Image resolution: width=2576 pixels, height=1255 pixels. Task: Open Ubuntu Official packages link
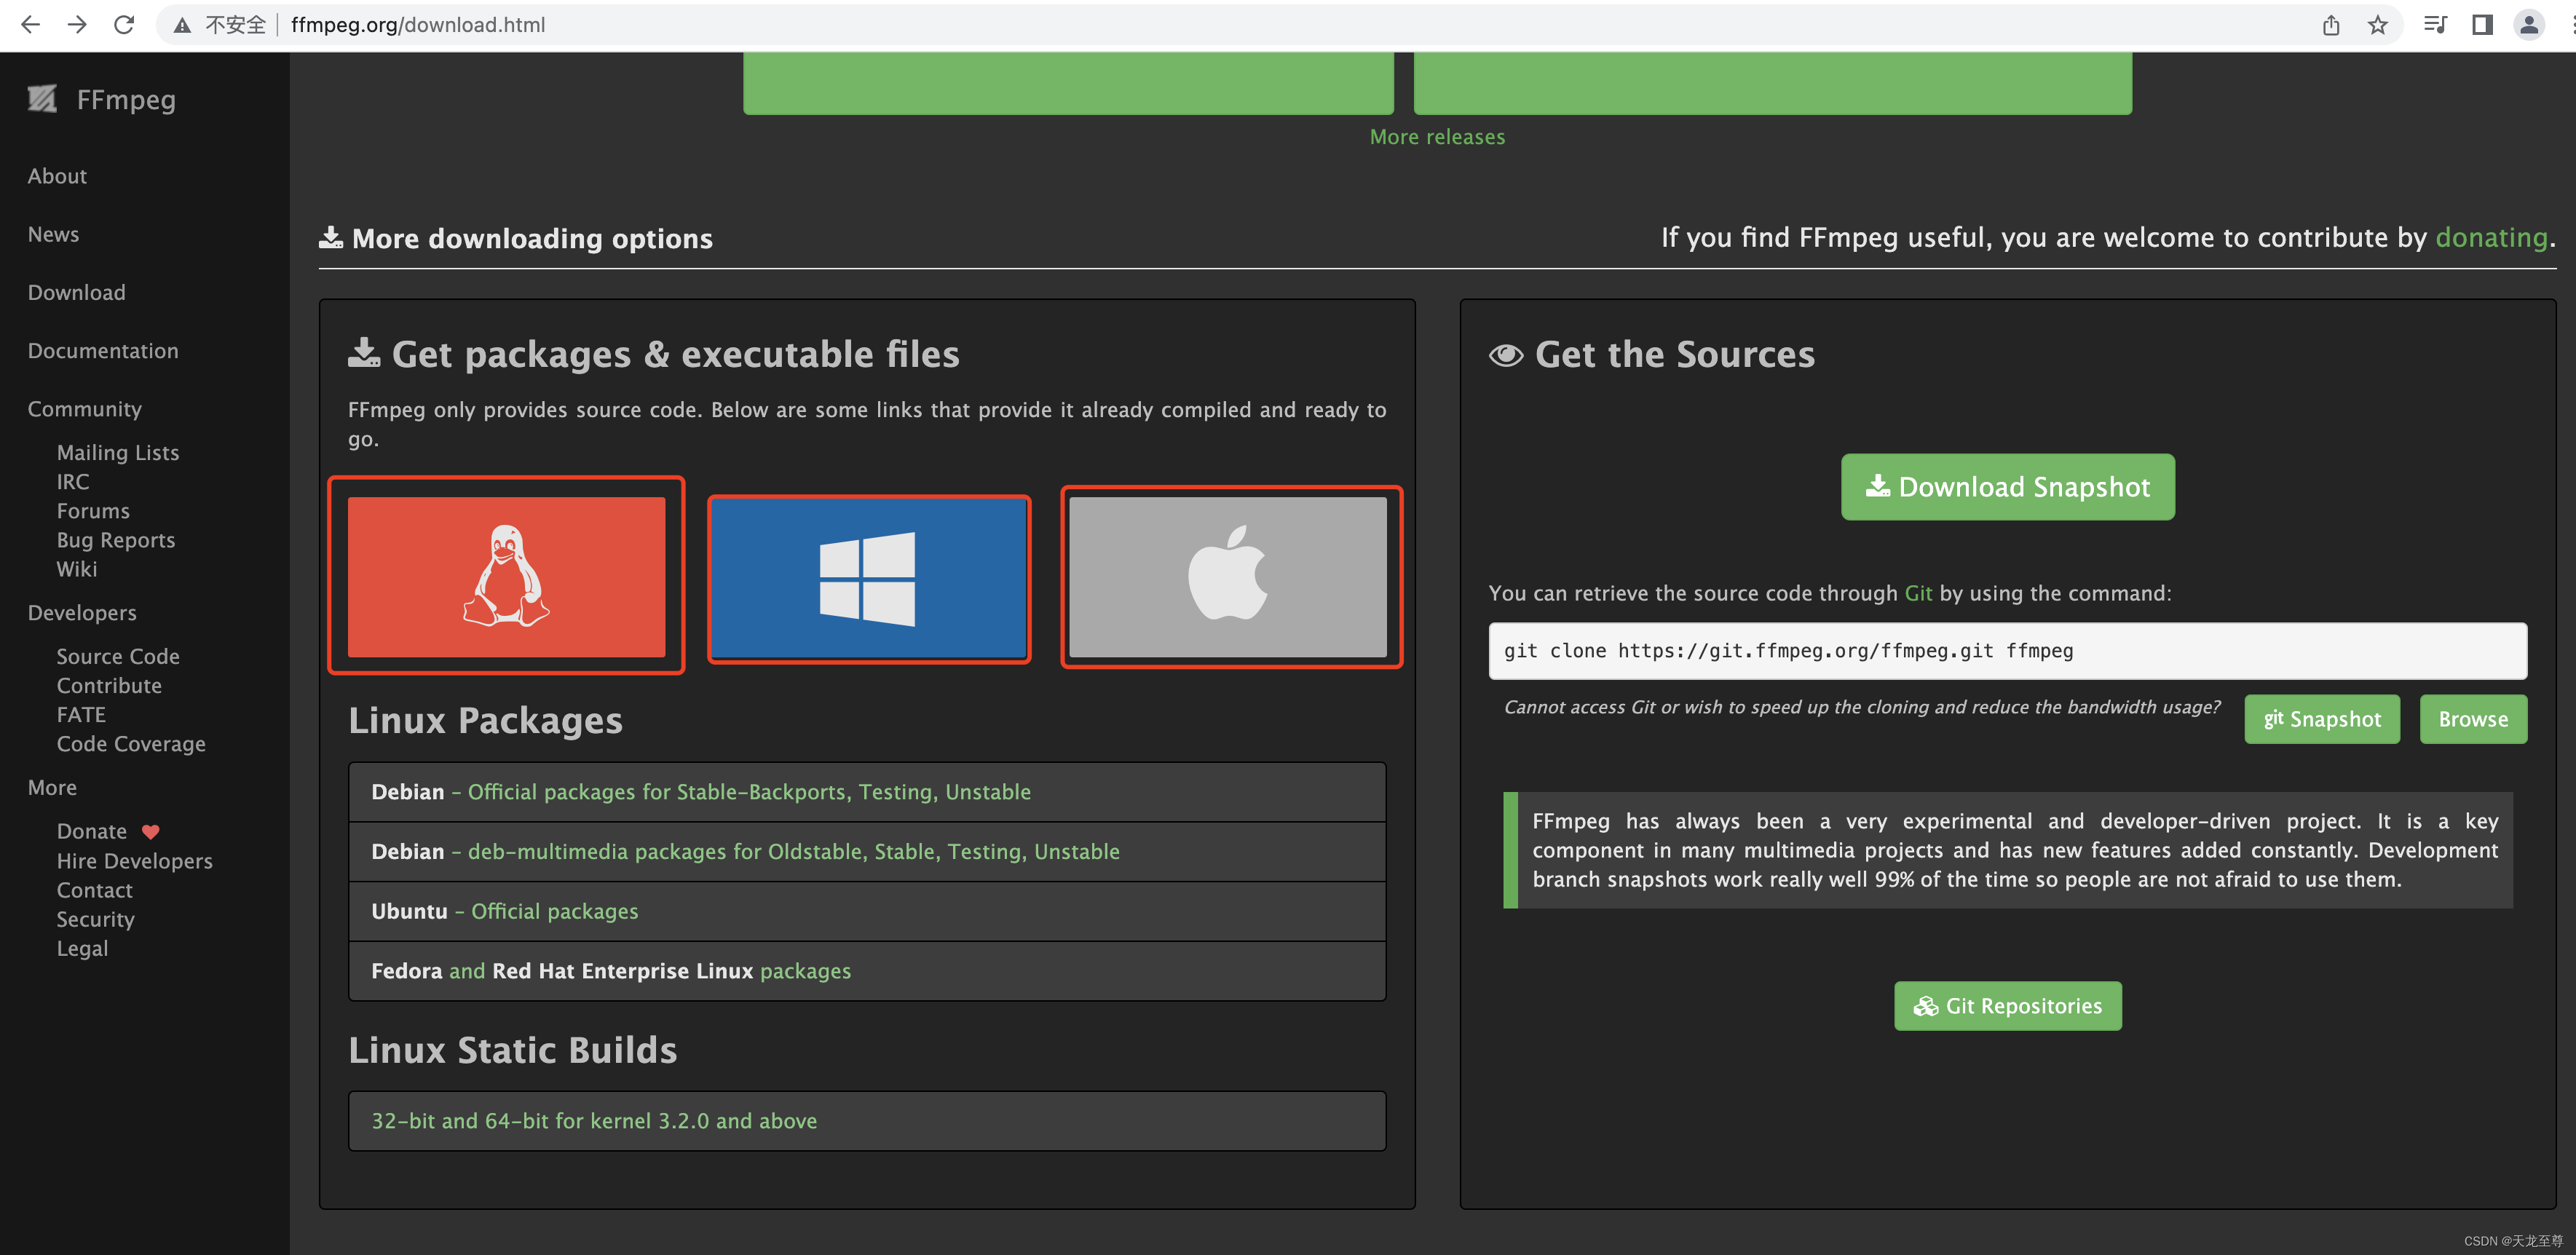[x=554, y=911]
